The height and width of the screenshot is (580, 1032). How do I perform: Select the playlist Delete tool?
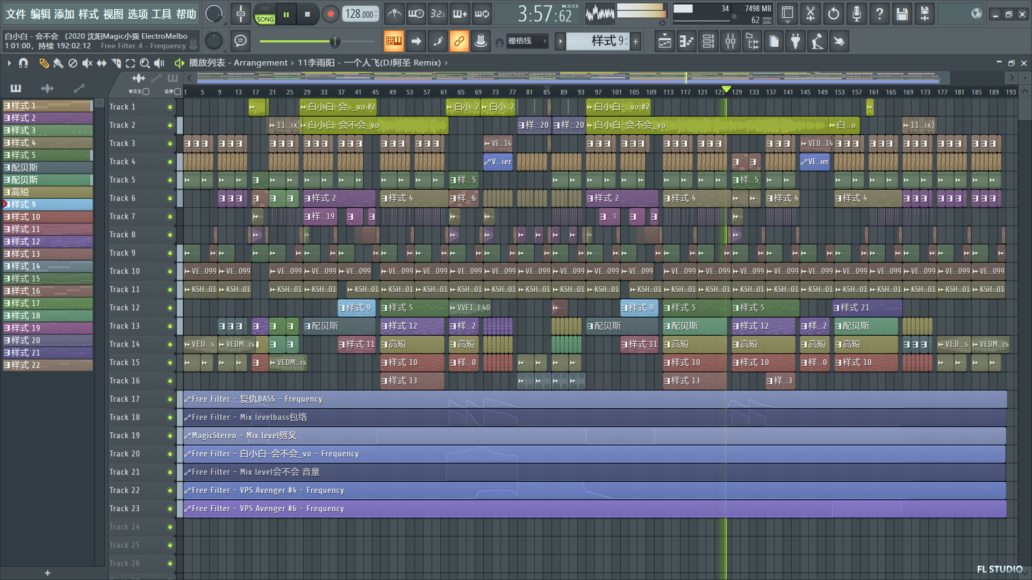[73, 63]
